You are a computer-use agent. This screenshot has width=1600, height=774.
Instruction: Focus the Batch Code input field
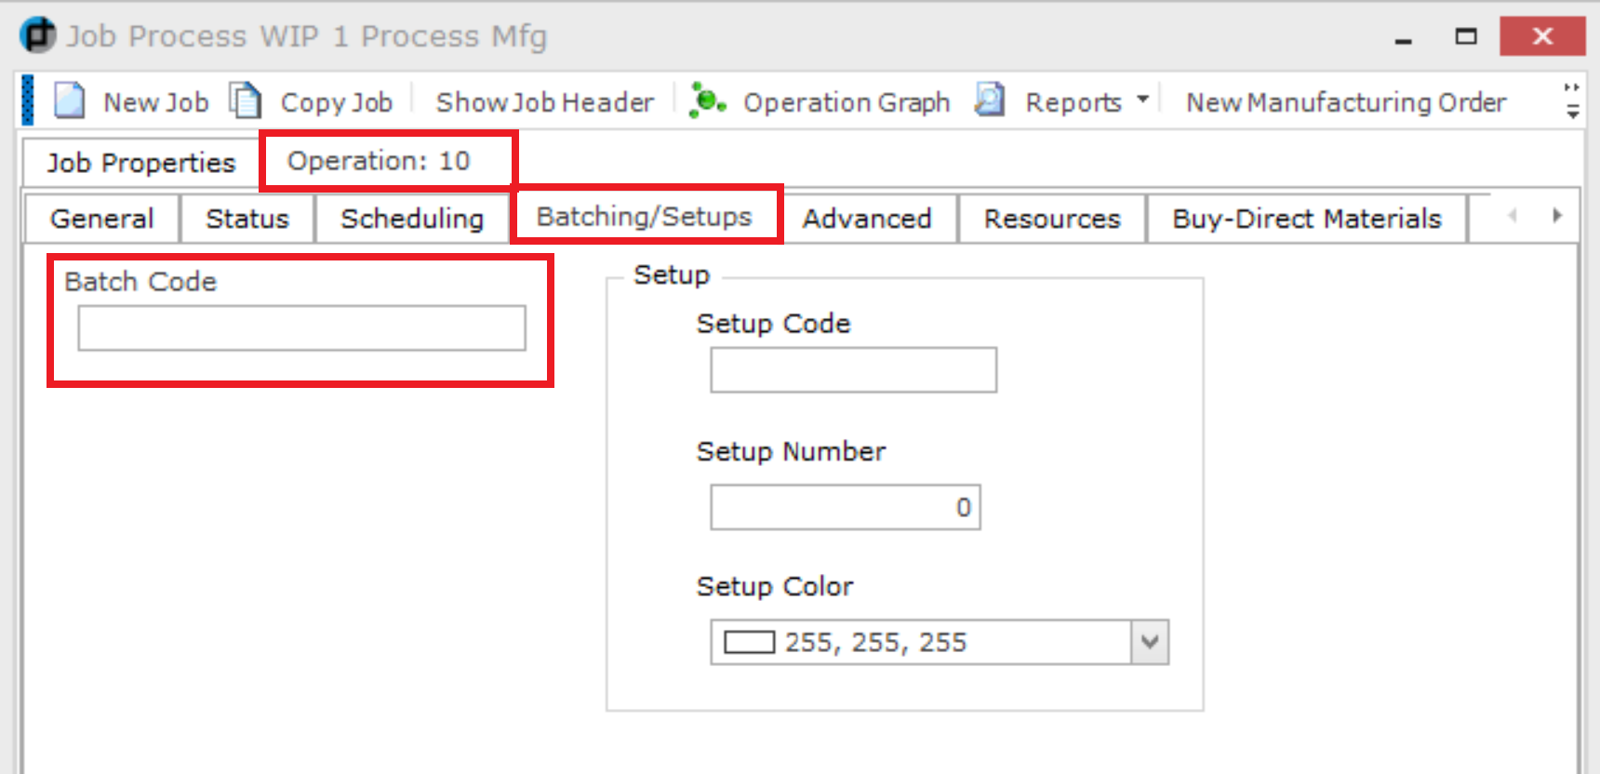point(301,328)
